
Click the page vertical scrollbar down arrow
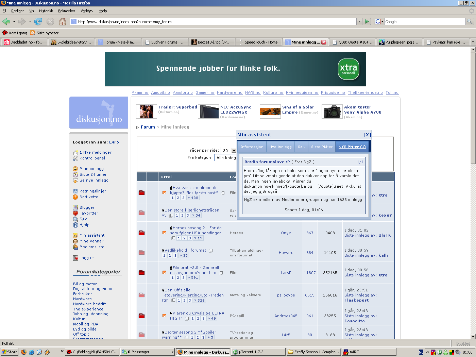473,337
